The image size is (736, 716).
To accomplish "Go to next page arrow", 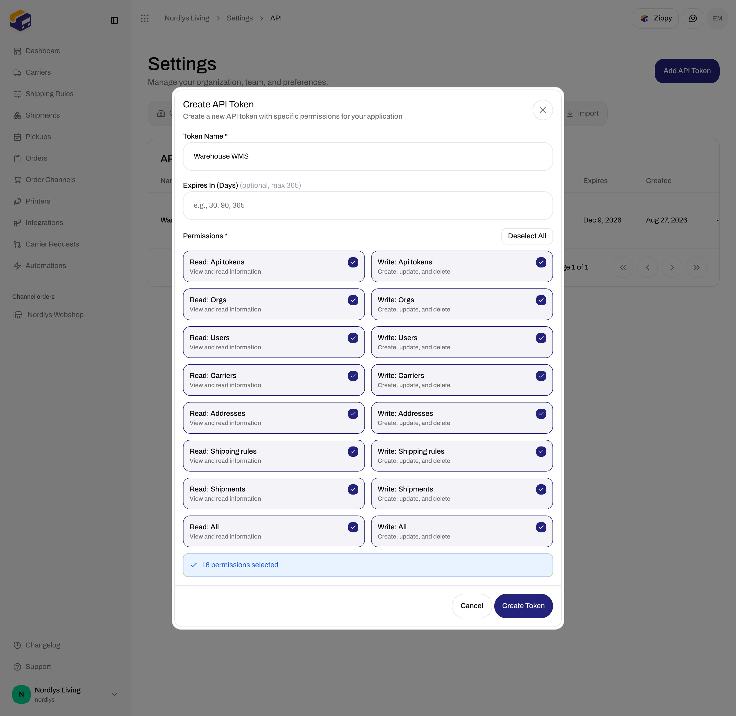I will (x=672, y=267).
